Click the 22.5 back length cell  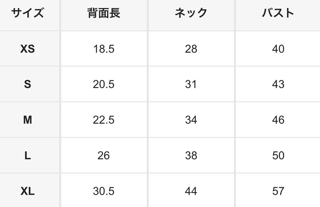point(104,120)
